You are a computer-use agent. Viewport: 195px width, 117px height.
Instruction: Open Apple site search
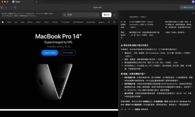click(109, 22)
